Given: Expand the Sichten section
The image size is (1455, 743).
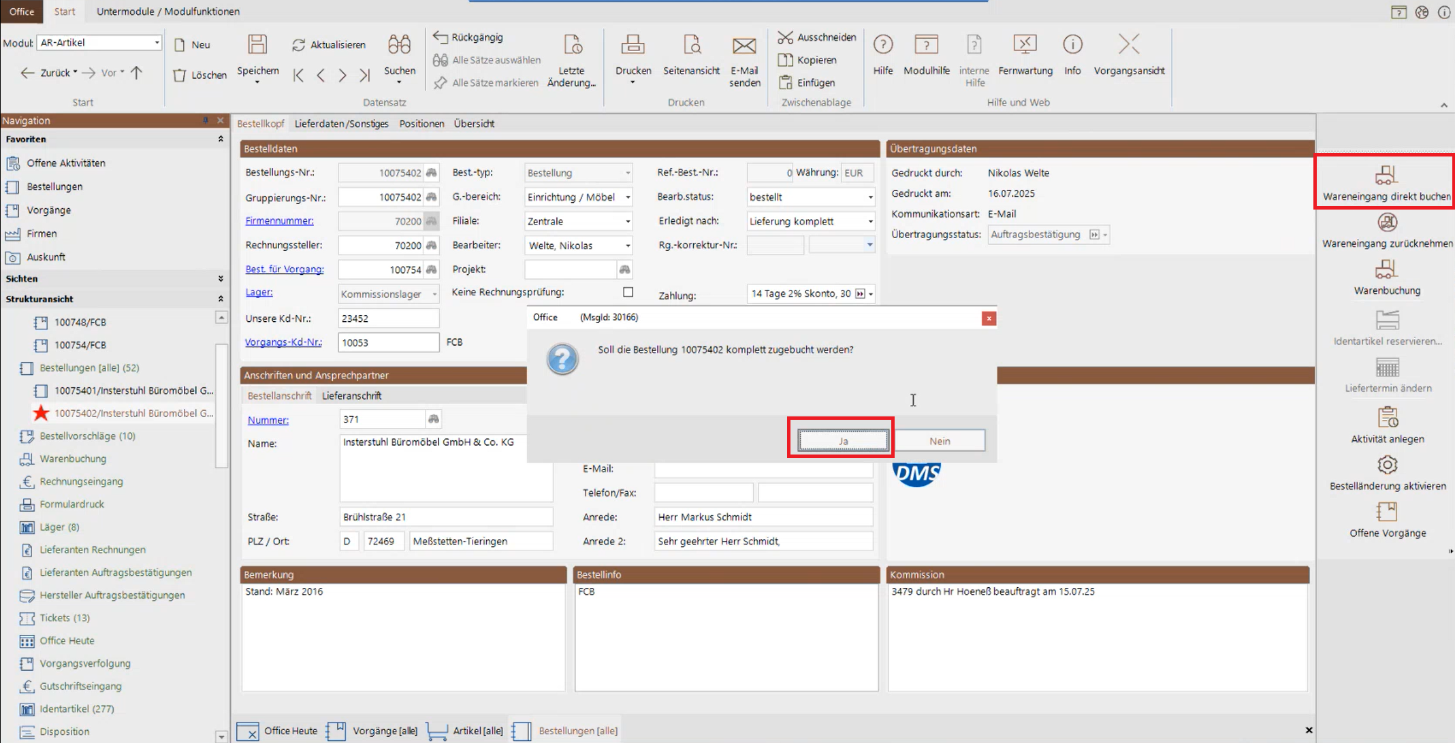Looking at the screenshot, I should 220,278.
